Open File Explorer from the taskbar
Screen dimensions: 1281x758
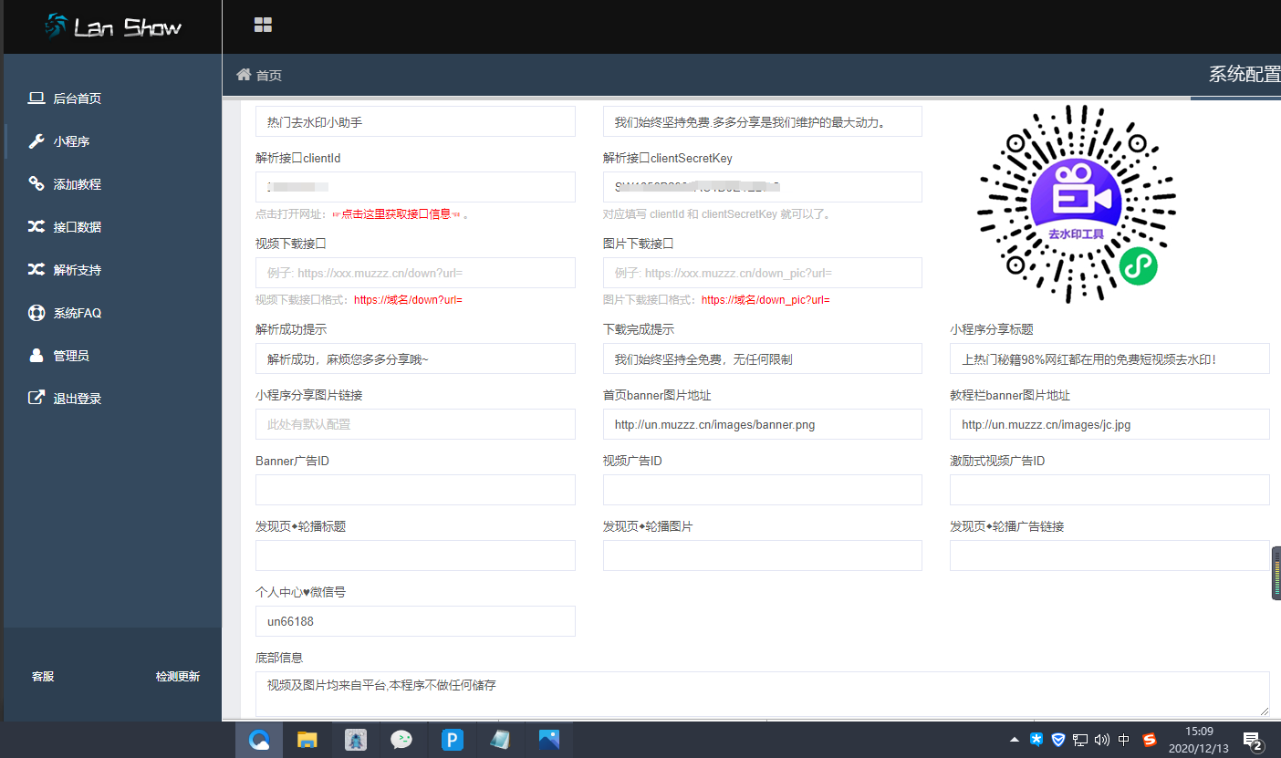307,740
